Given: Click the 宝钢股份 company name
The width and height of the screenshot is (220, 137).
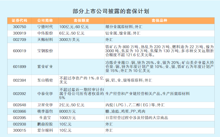Looking at the screenshot, I should click(x=45, y=51).
